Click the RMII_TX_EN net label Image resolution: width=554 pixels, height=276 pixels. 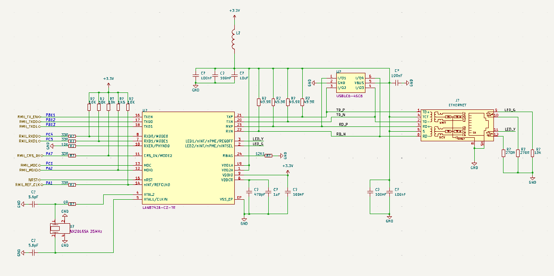(x=28, y=117)
